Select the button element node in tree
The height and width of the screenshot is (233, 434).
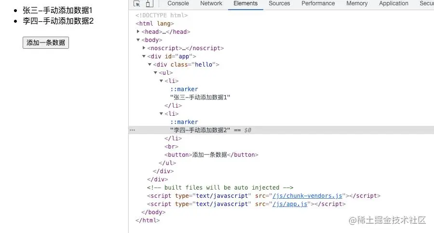click(211, 154)
